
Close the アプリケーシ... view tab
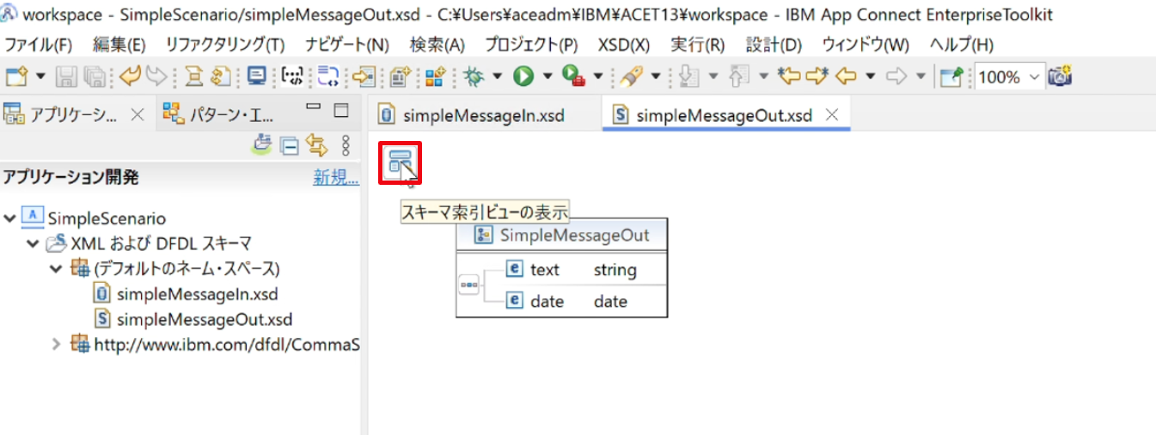point(137,114)
